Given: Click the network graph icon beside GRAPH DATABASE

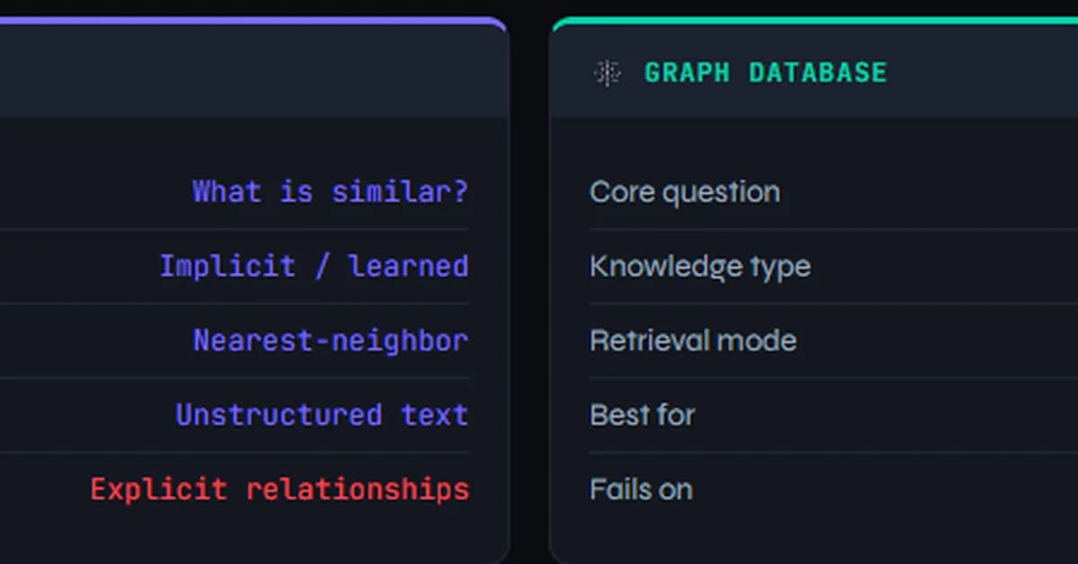Looking at the screenshot, I should tap(607, 73).
